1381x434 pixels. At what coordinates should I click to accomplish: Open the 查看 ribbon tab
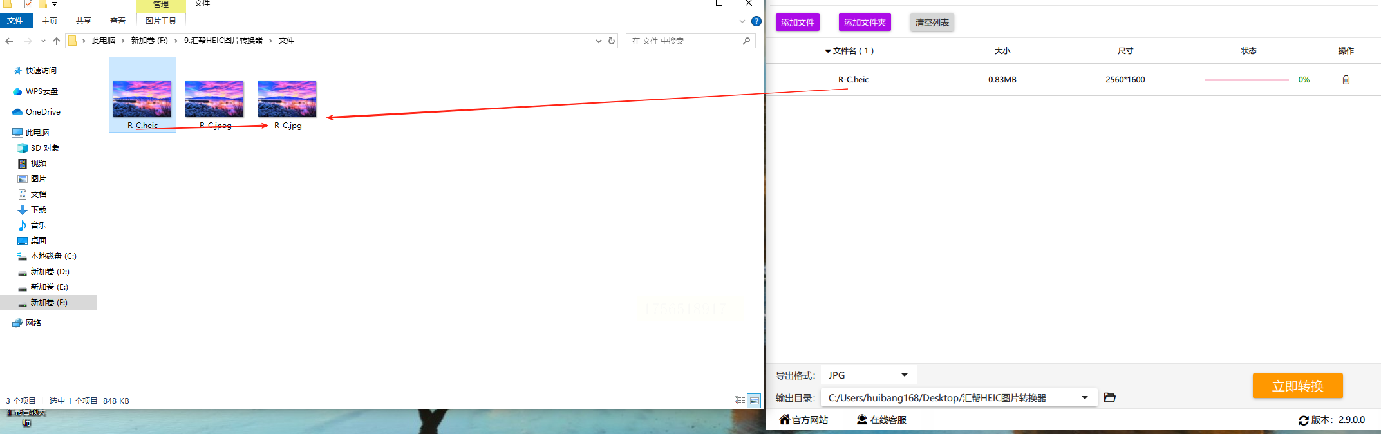[x=118, y=21]
